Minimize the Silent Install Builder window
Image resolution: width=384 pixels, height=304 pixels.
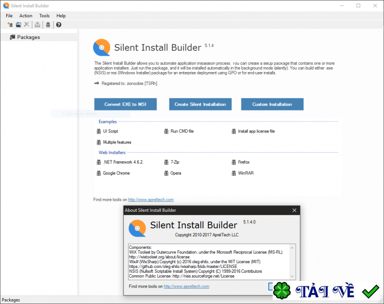coord(342,5)
